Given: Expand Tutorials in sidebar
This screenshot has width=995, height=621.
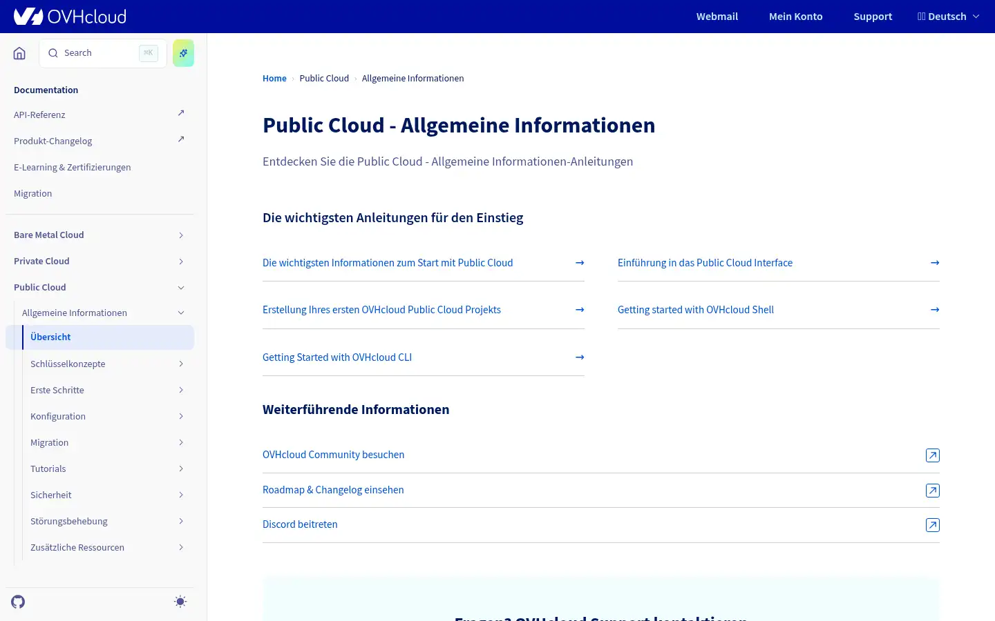Looking at the screenshot, I should click(x=181, y=469).
